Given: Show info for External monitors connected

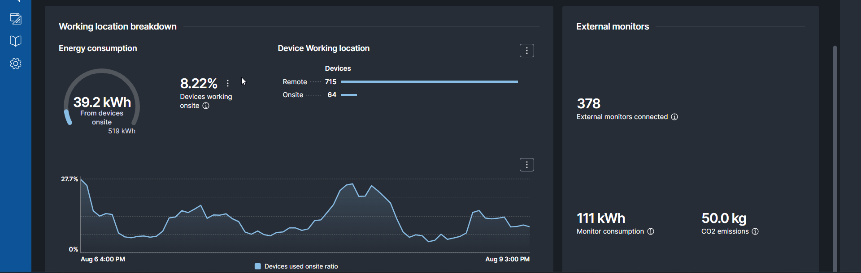Looking at the screenshot, I should pos(674,117).
